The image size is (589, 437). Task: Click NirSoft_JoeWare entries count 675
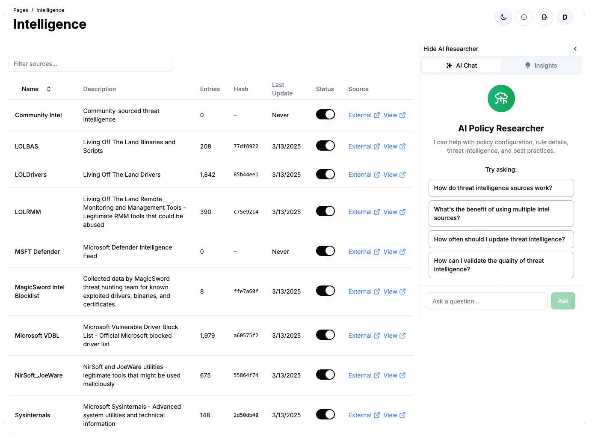pos(205,375)
